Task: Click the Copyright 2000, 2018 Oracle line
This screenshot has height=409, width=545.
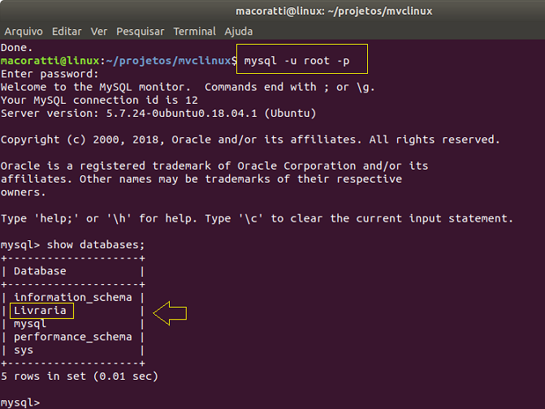Action: (250, 140)
